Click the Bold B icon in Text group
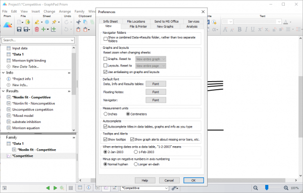 click(x=239, y=29)
